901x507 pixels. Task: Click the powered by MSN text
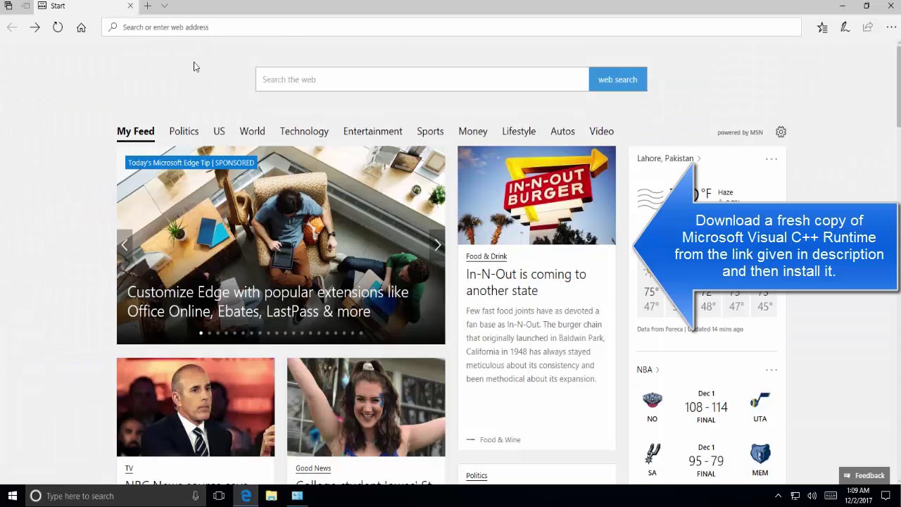[740, 132]
